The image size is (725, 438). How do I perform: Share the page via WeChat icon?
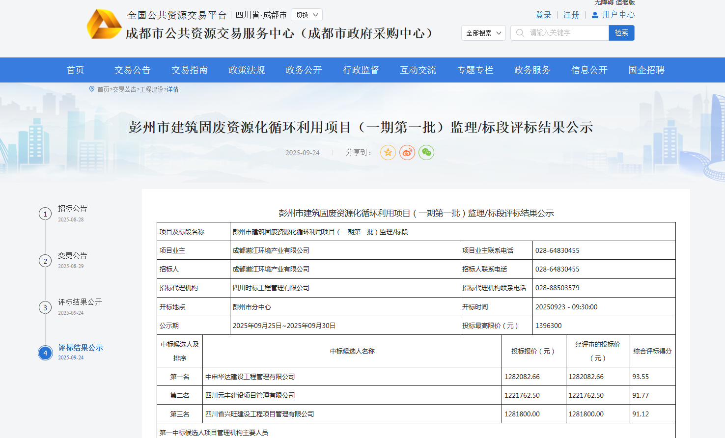click(x=426, y=153)
